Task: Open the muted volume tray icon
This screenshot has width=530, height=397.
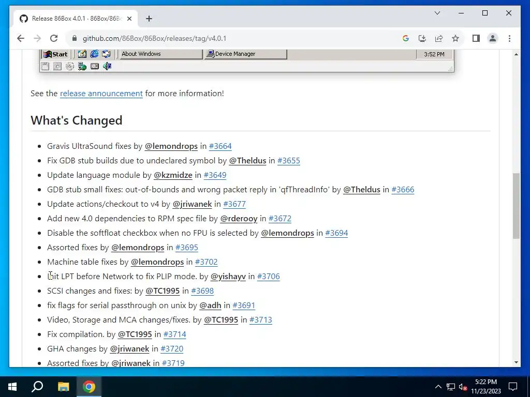Action: (463, 387)
